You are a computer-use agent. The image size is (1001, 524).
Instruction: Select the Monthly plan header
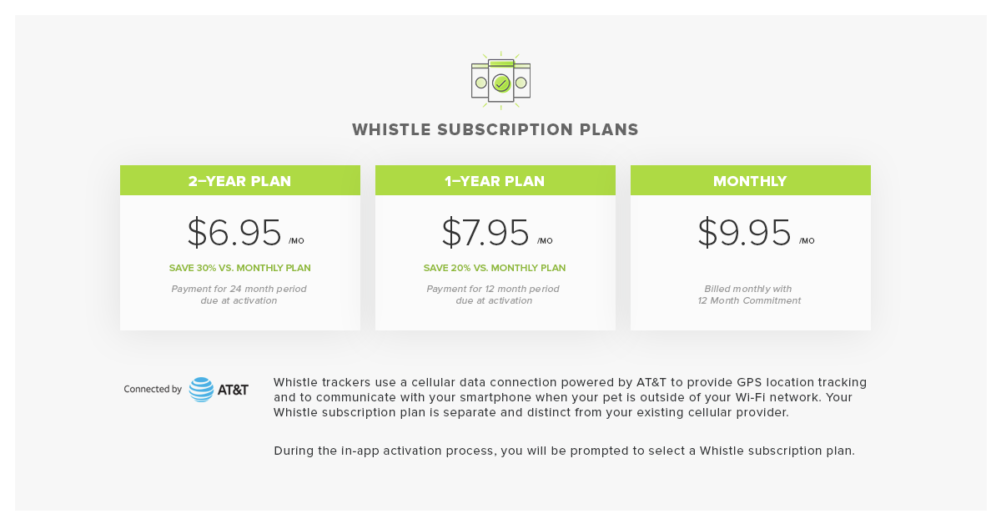750,181
